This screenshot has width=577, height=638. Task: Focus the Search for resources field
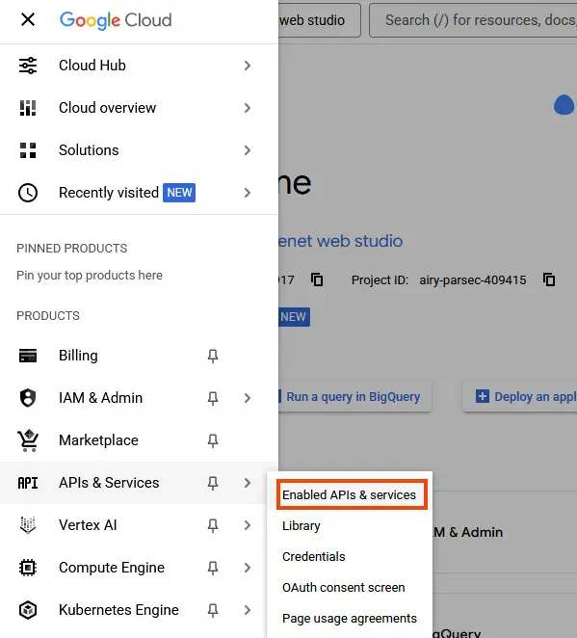tap(473, 20)
